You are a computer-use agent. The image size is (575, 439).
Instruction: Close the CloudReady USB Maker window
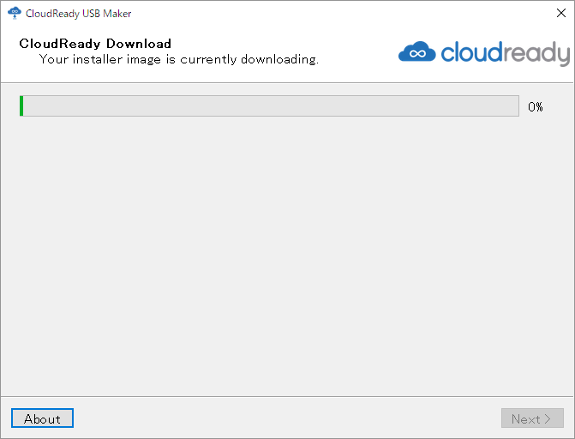tap(561, 13)
